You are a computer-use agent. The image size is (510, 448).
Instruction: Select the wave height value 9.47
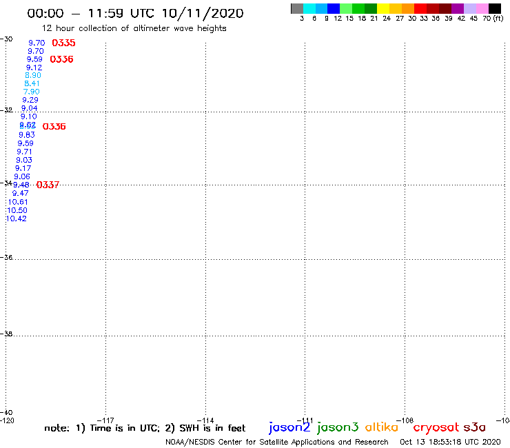[20, 193]
